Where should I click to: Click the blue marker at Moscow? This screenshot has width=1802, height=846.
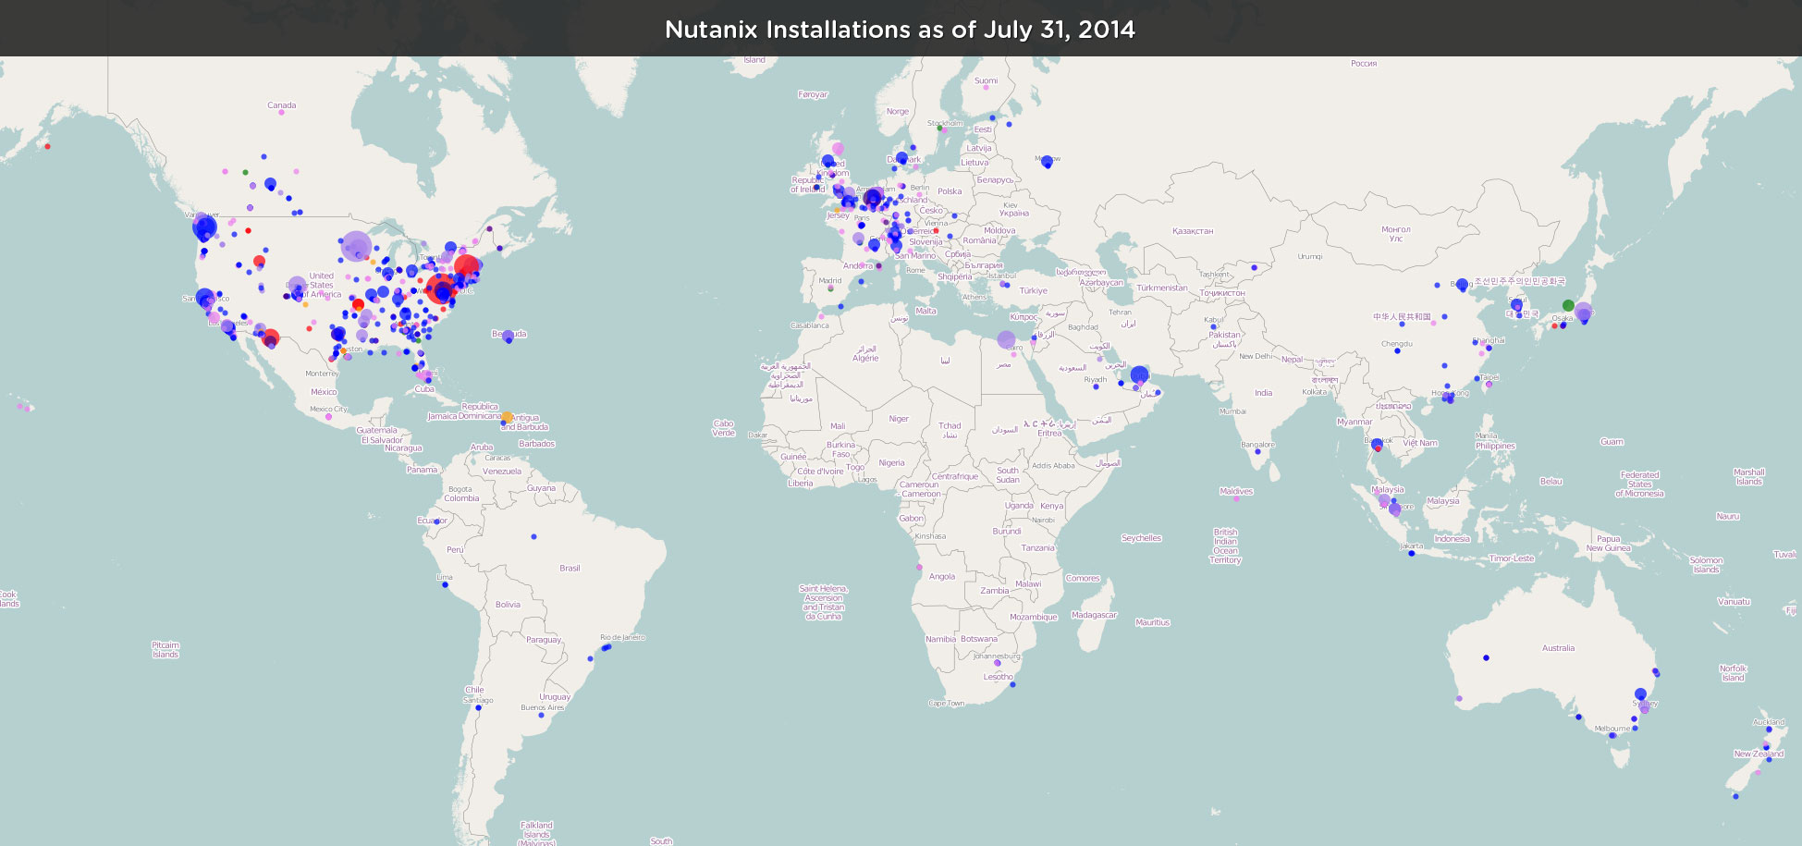click(1047, 162)
